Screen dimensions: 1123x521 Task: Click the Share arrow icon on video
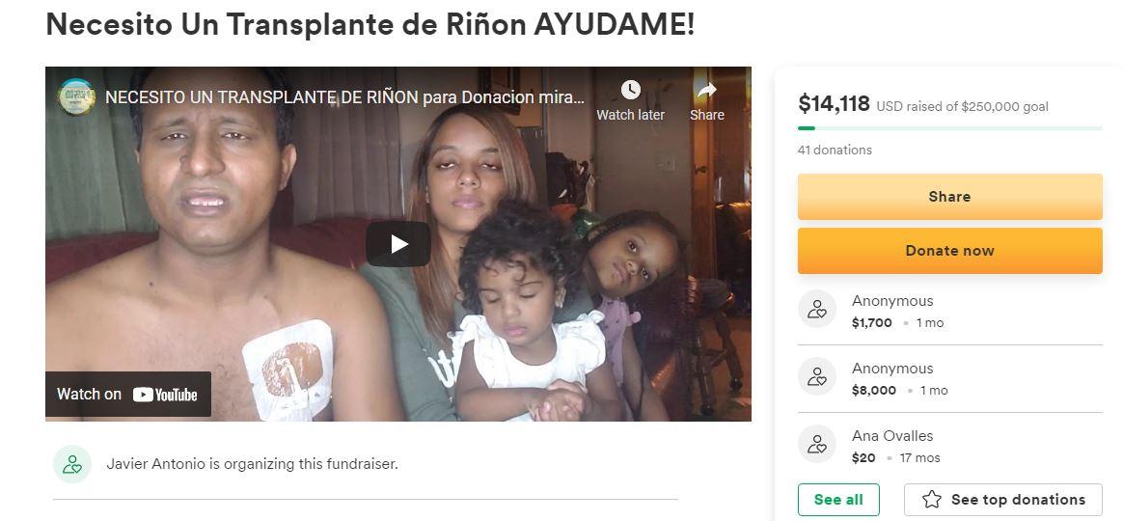point(707,91)
